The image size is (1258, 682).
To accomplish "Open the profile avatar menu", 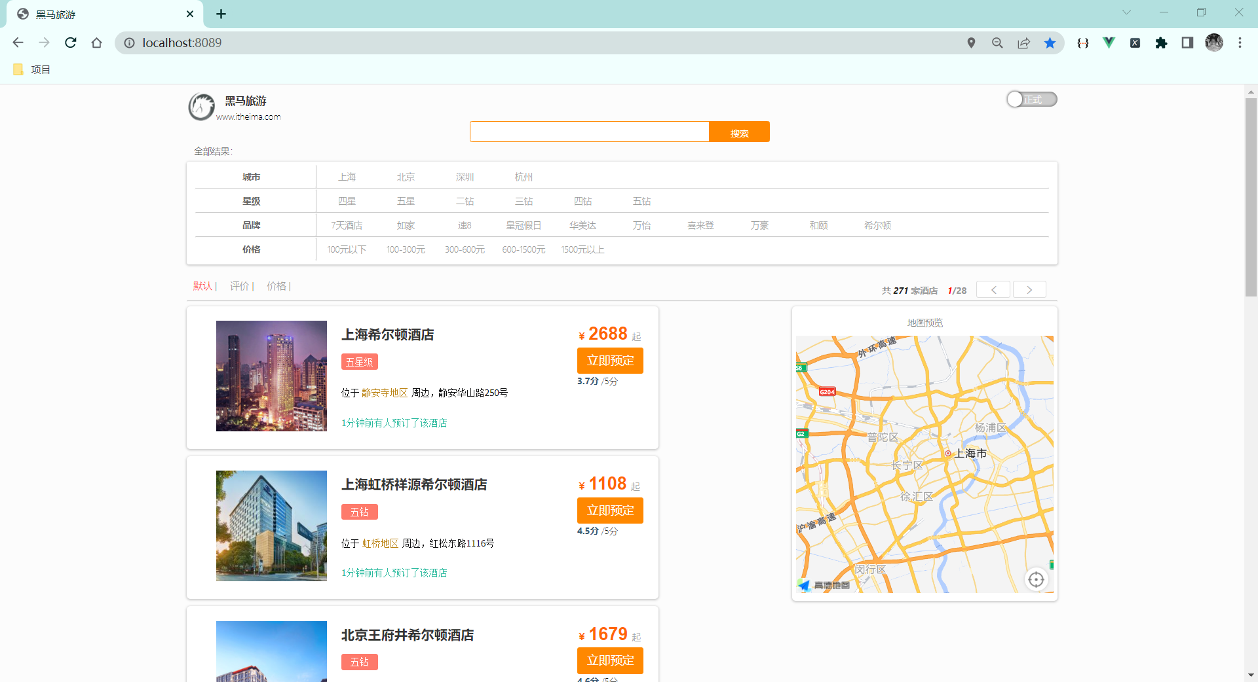I will click(x=1214, y=43).
